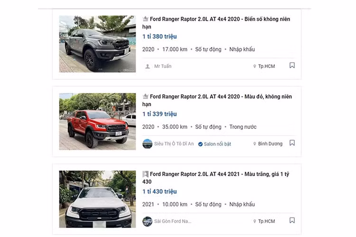
Task: Open the Siêu Thị Ô Tô Dĩ An avatar
Action: pos(147,144)
